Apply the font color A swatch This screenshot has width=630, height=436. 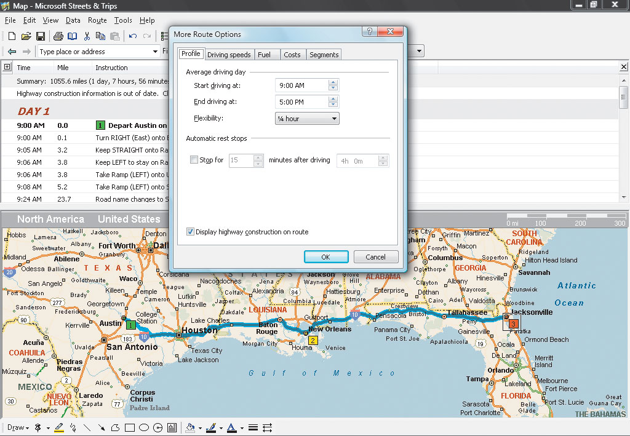(x=232, y=427)
